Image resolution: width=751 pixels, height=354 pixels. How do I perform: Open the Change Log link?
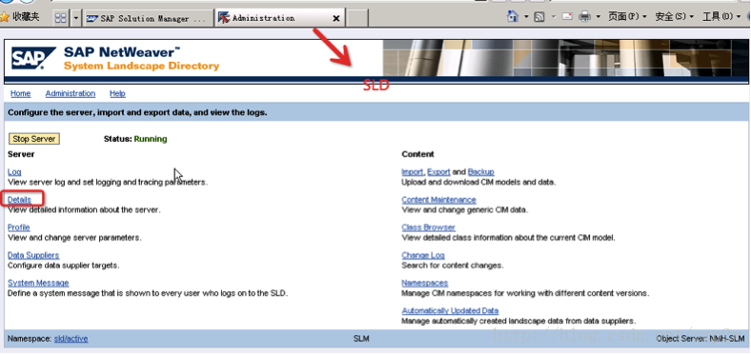click(x=423, y=255)
